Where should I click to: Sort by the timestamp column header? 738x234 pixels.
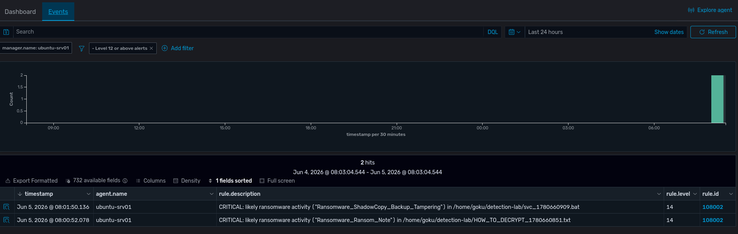39,194
